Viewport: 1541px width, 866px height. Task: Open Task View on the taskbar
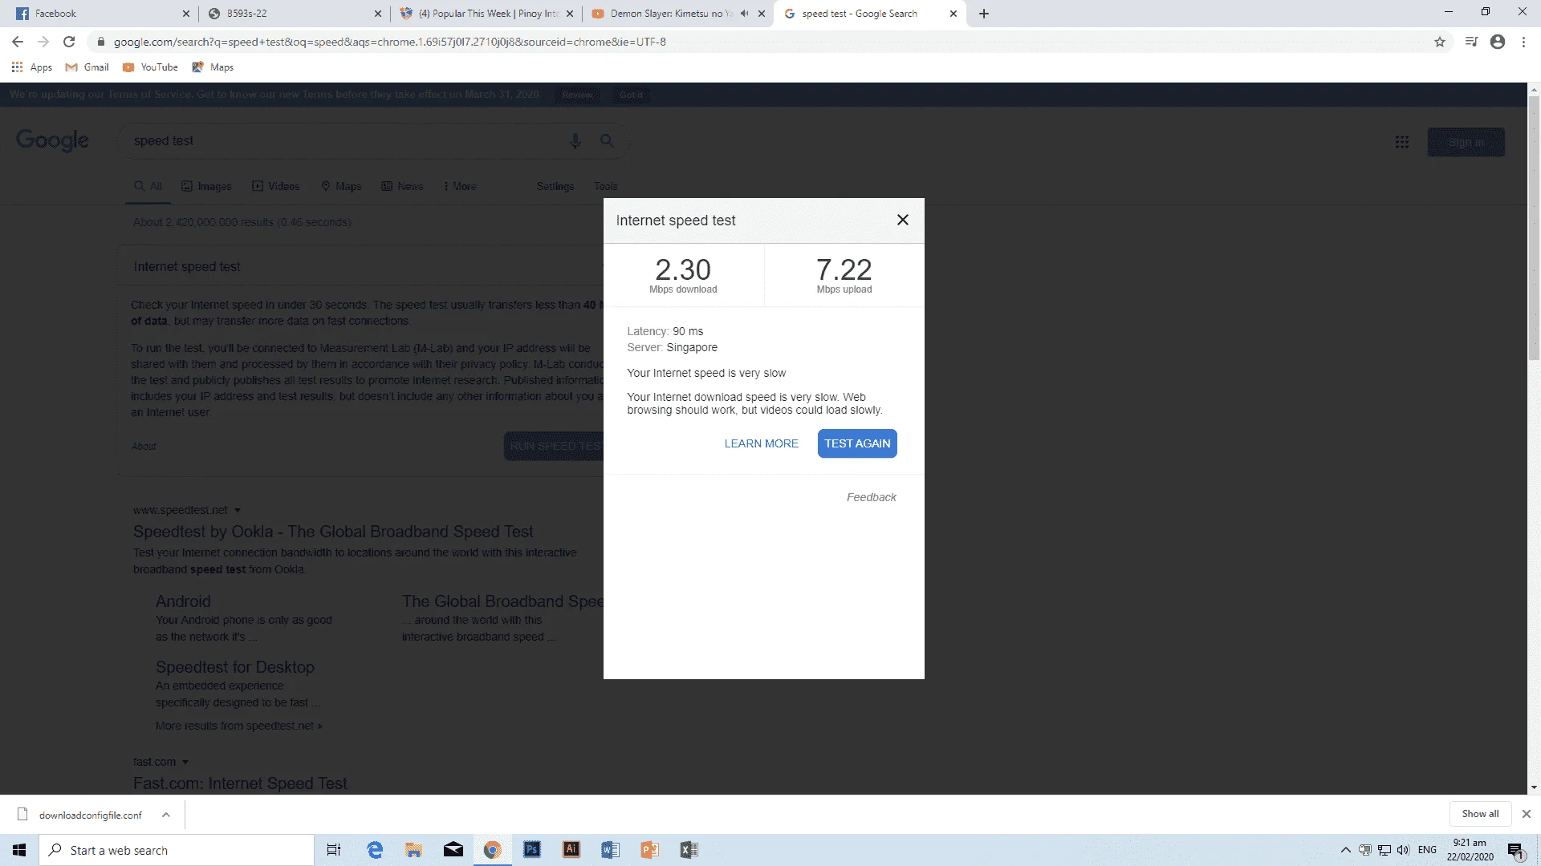coord(334,850)
